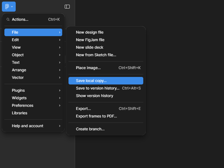Image resolution: width=224 pixels, height=168 pixels.
Task: Open the View submenu
Action: [x=33, y=47]
